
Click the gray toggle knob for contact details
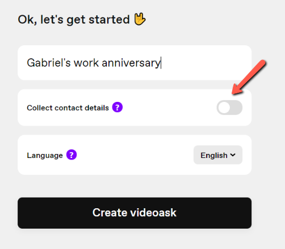(224, 108)
